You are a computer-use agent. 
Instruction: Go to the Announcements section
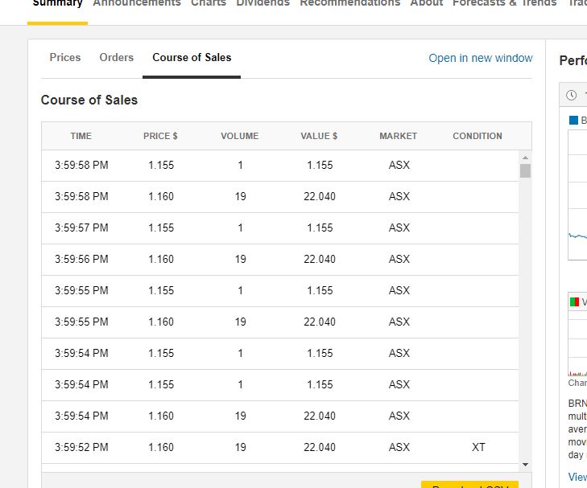click(x=137, y=3)
